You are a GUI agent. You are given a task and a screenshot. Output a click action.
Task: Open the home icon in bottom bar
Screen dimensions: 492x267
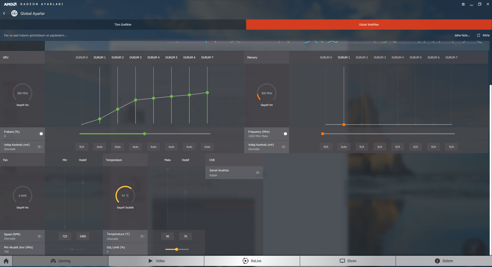tap(6, 261)
